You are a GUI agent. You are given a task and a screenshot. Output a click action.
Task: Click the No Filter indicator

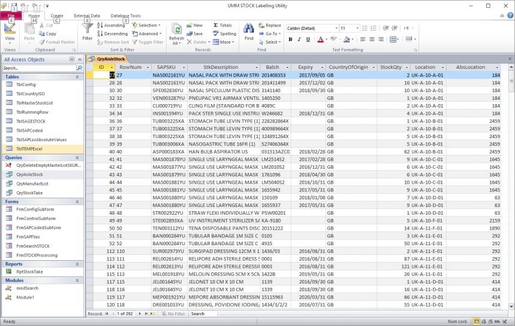(x=173, y=313)
